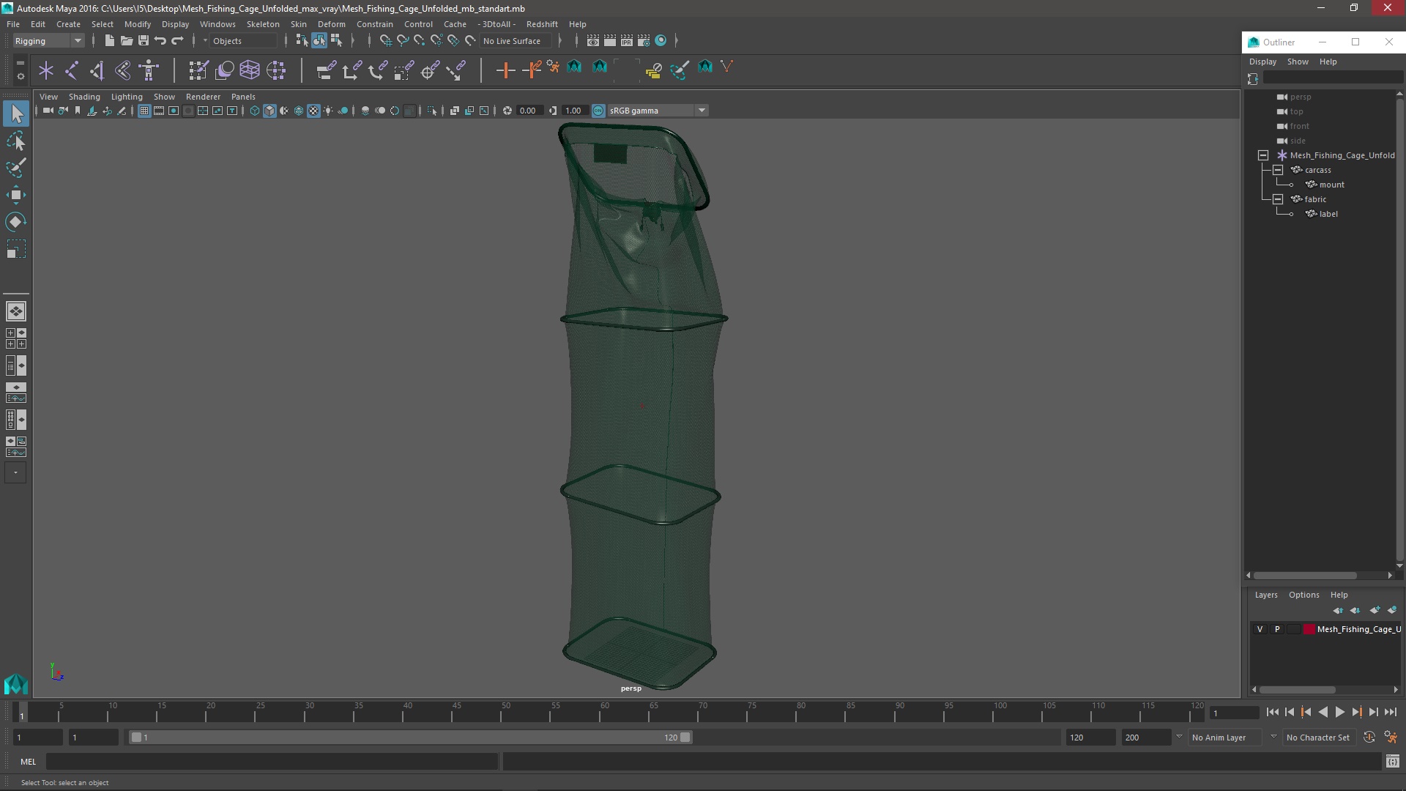Click the Create Joint shelf icon

[x=72, y=70]
